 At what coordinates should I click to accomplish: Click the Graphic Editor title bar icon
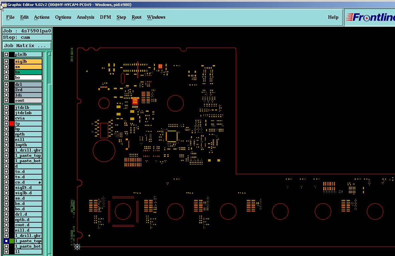tap(4, 5)
